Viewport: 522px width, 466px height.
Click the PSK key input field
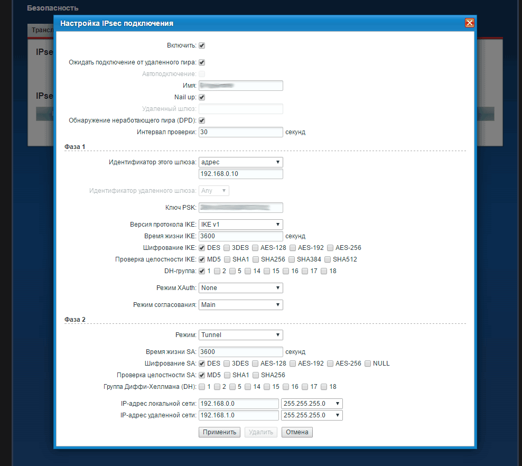pos(241,208)
